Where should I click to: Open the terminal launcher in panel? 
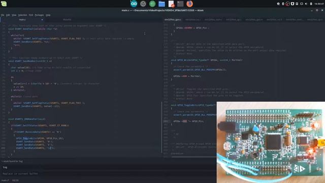point(180,4)
